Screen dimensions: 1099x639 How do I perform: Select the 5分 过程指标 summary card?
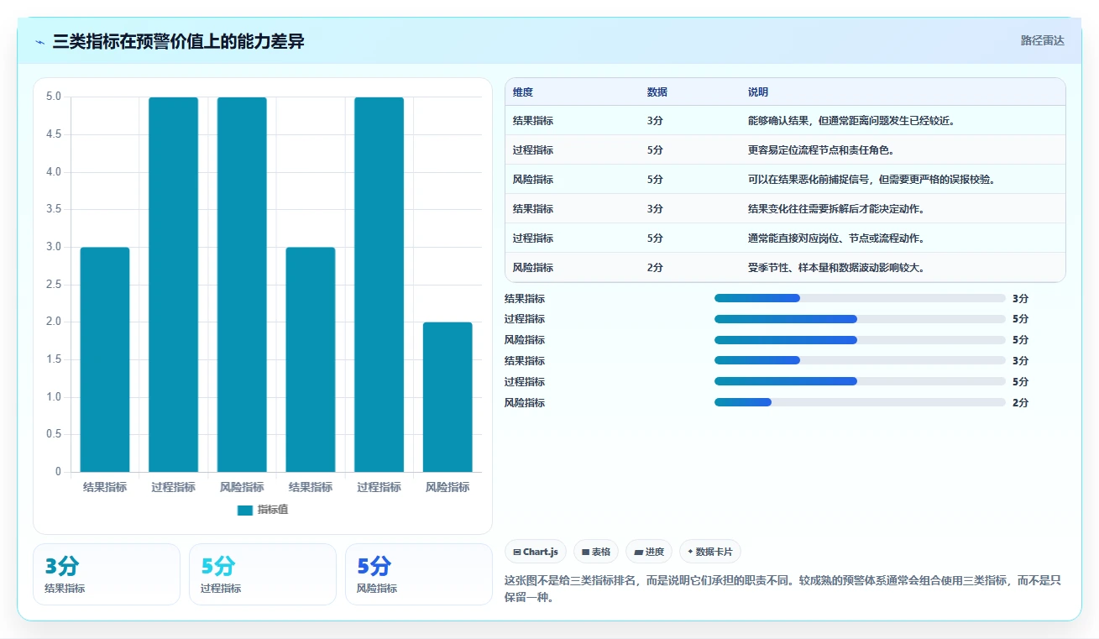263,574
